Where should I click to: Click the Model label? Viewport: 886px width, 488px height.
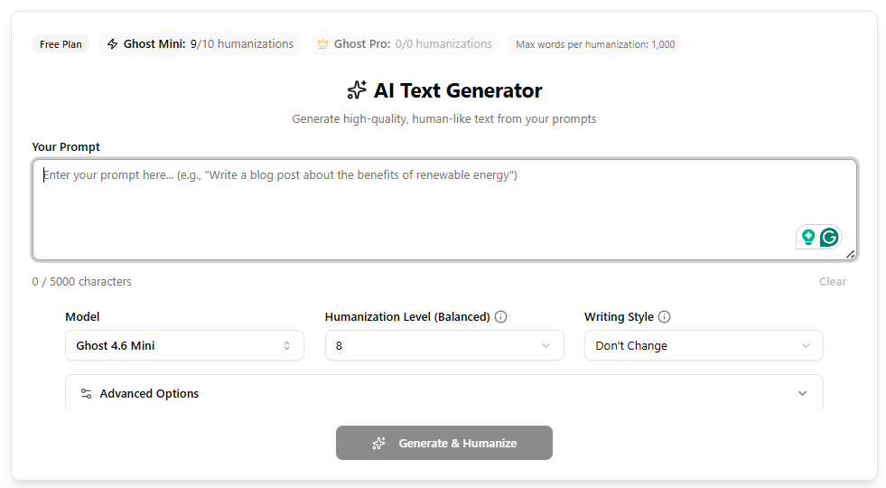[82, 316]
